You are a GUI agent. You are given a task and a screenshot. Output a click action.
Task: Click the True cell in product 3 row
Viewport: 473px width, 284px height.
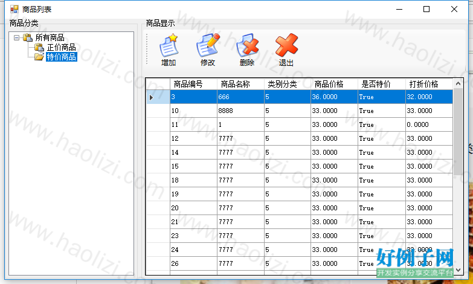382,97
